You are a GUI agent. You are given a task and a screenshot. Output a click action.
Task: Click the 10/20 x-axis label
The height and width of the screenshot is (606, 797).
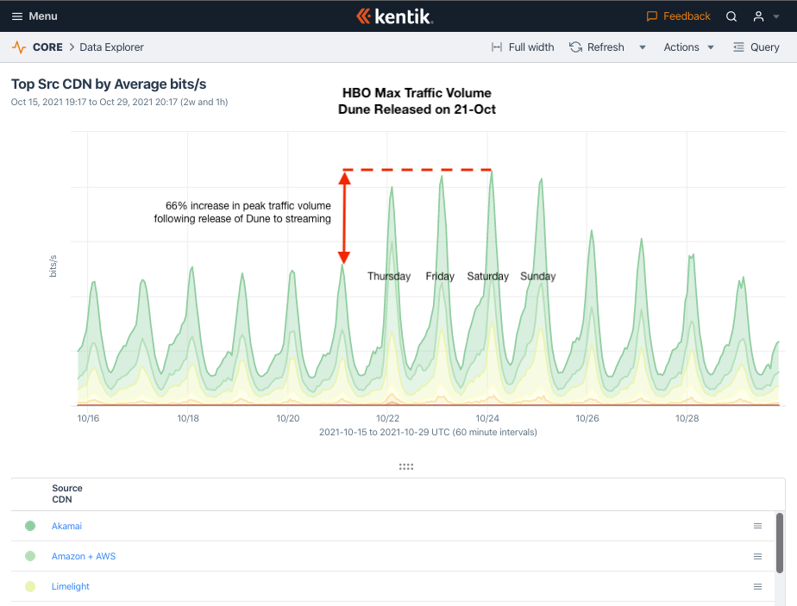tap(288, 418)
